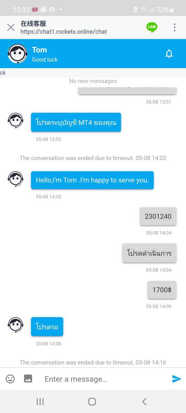Attach an image with the picture icon
The width and height of the screenshot is (186, 413).
coord(28,379)
